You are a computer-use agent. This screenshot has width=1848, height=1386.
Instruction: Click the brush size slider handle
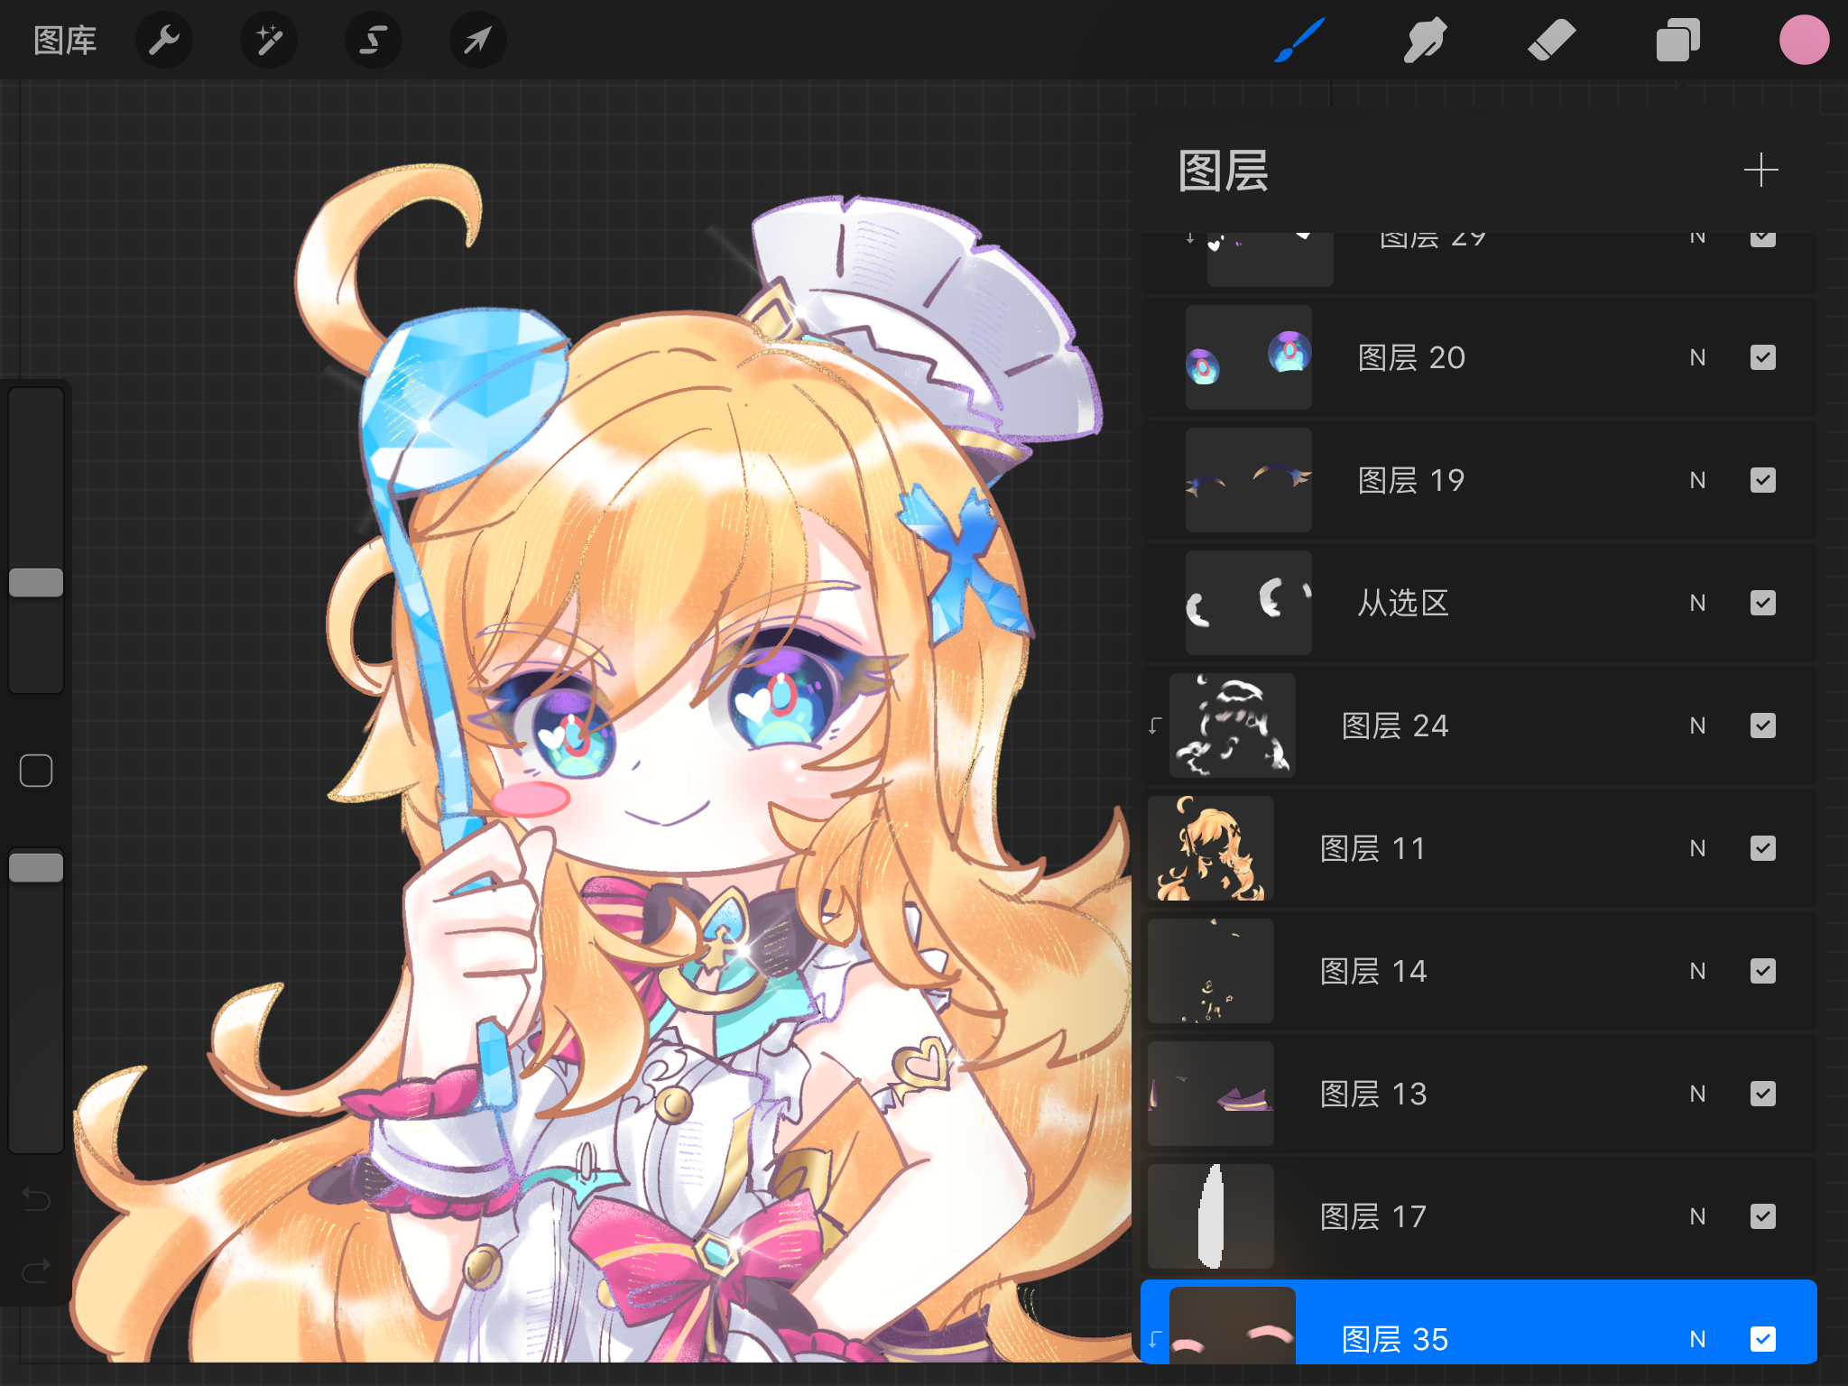pos(36,583)
